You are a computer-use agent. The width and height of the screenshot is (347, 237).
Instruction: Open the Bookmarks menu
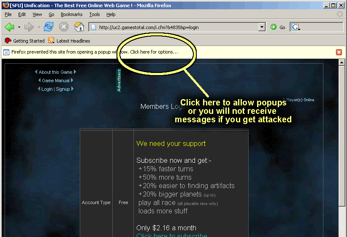coord(71,14)
